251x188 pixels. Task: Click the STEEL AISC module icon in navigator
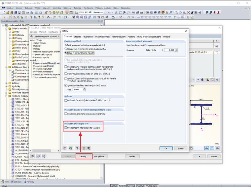point(13,106)
